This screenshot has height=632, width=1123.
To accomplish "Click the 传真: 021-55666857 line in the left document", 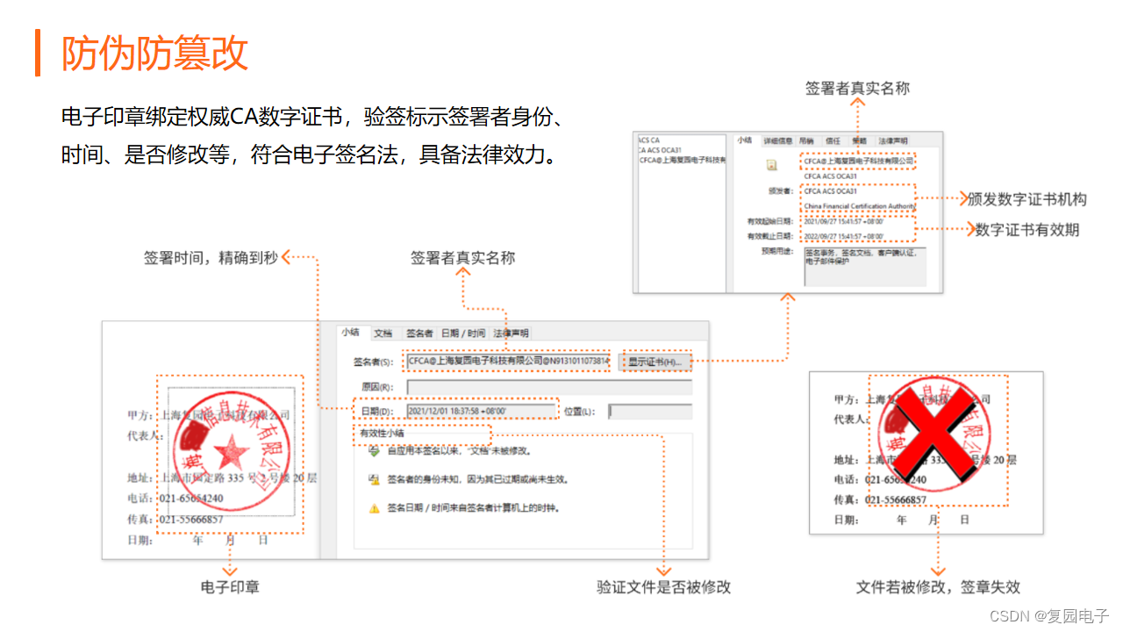I will click(x=175, y=519).
